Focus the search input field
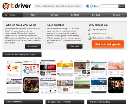 point(109,6)
